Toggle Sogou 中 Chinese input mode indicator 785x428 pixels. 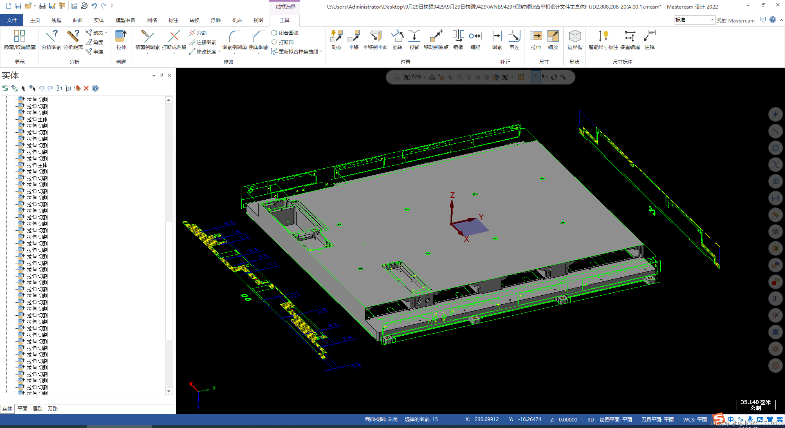coord(731,419)
